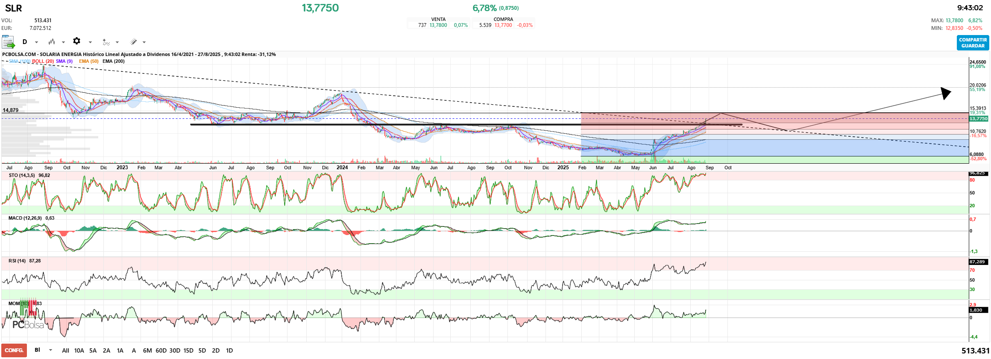Select the 'A' year-to-date range
Screen dimensions: 991x359
[134, 350]
